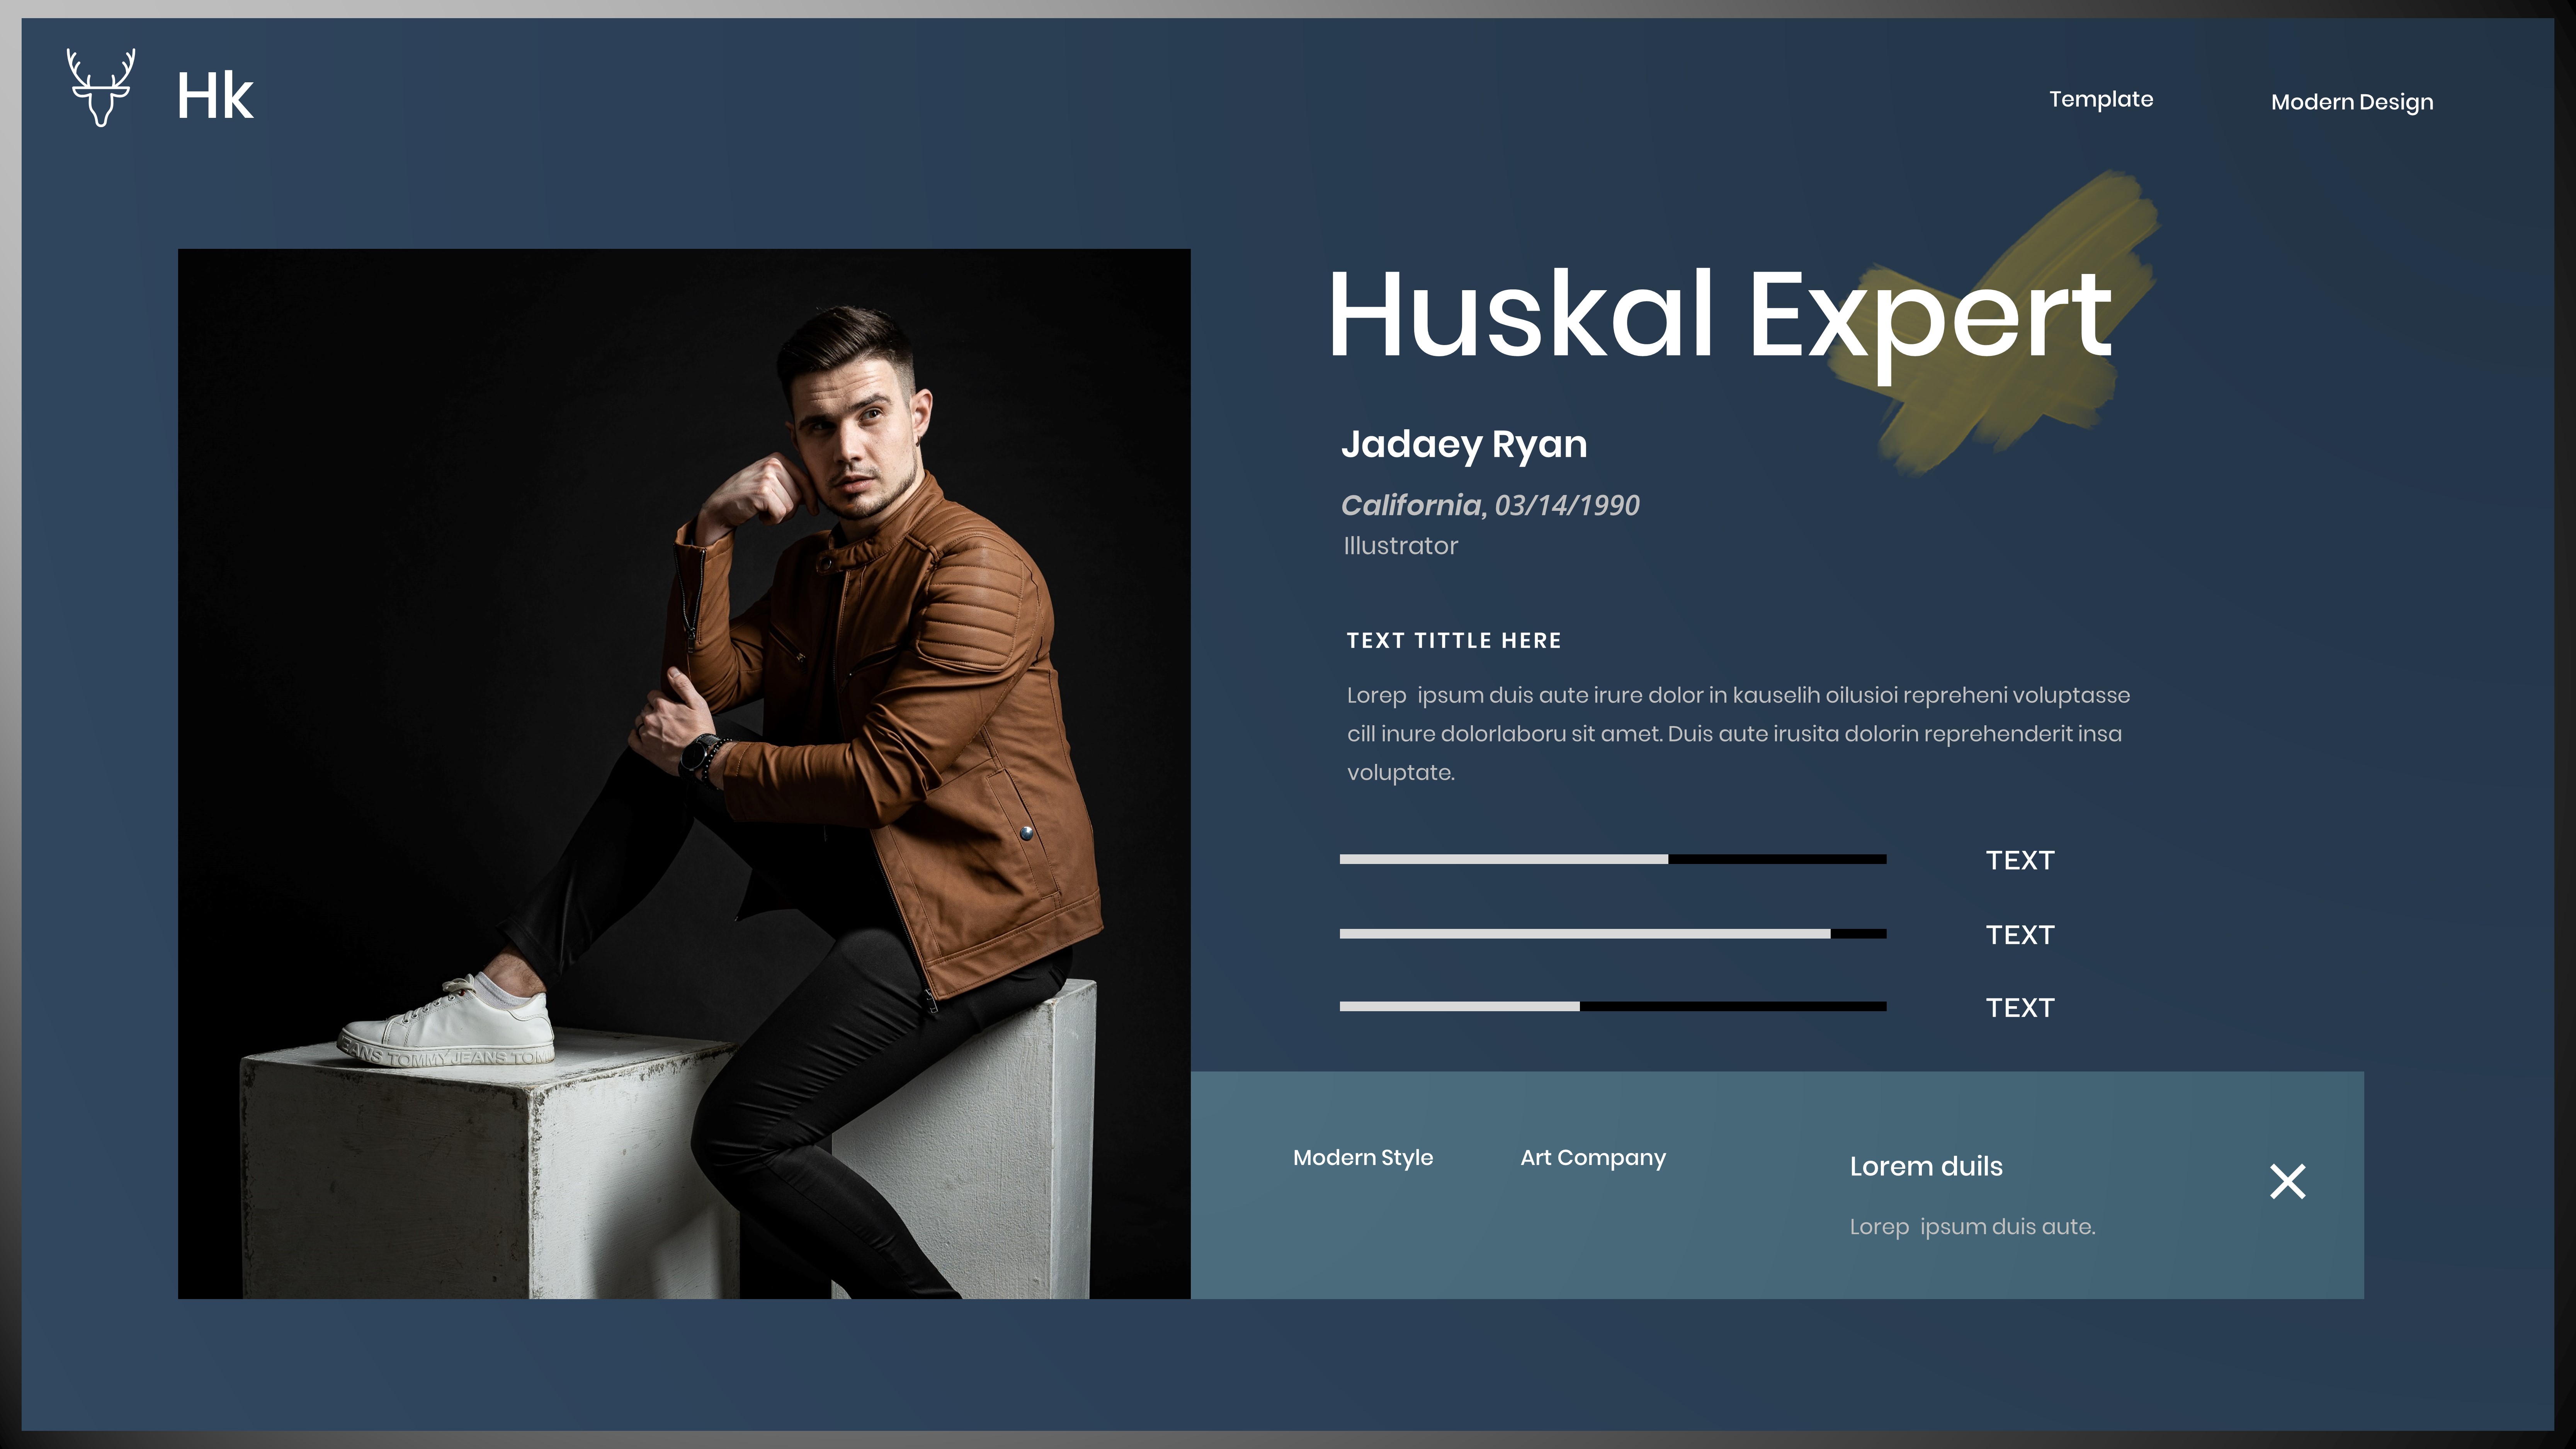
Task: Open the Modern Design menu item
Action: coord(2351,102)
